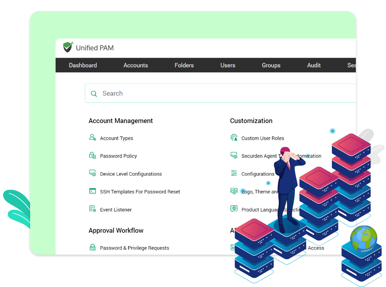Screen dimensions: 386x287
Task: Select the Account Types icon
Action: click(x=92, y=138)
